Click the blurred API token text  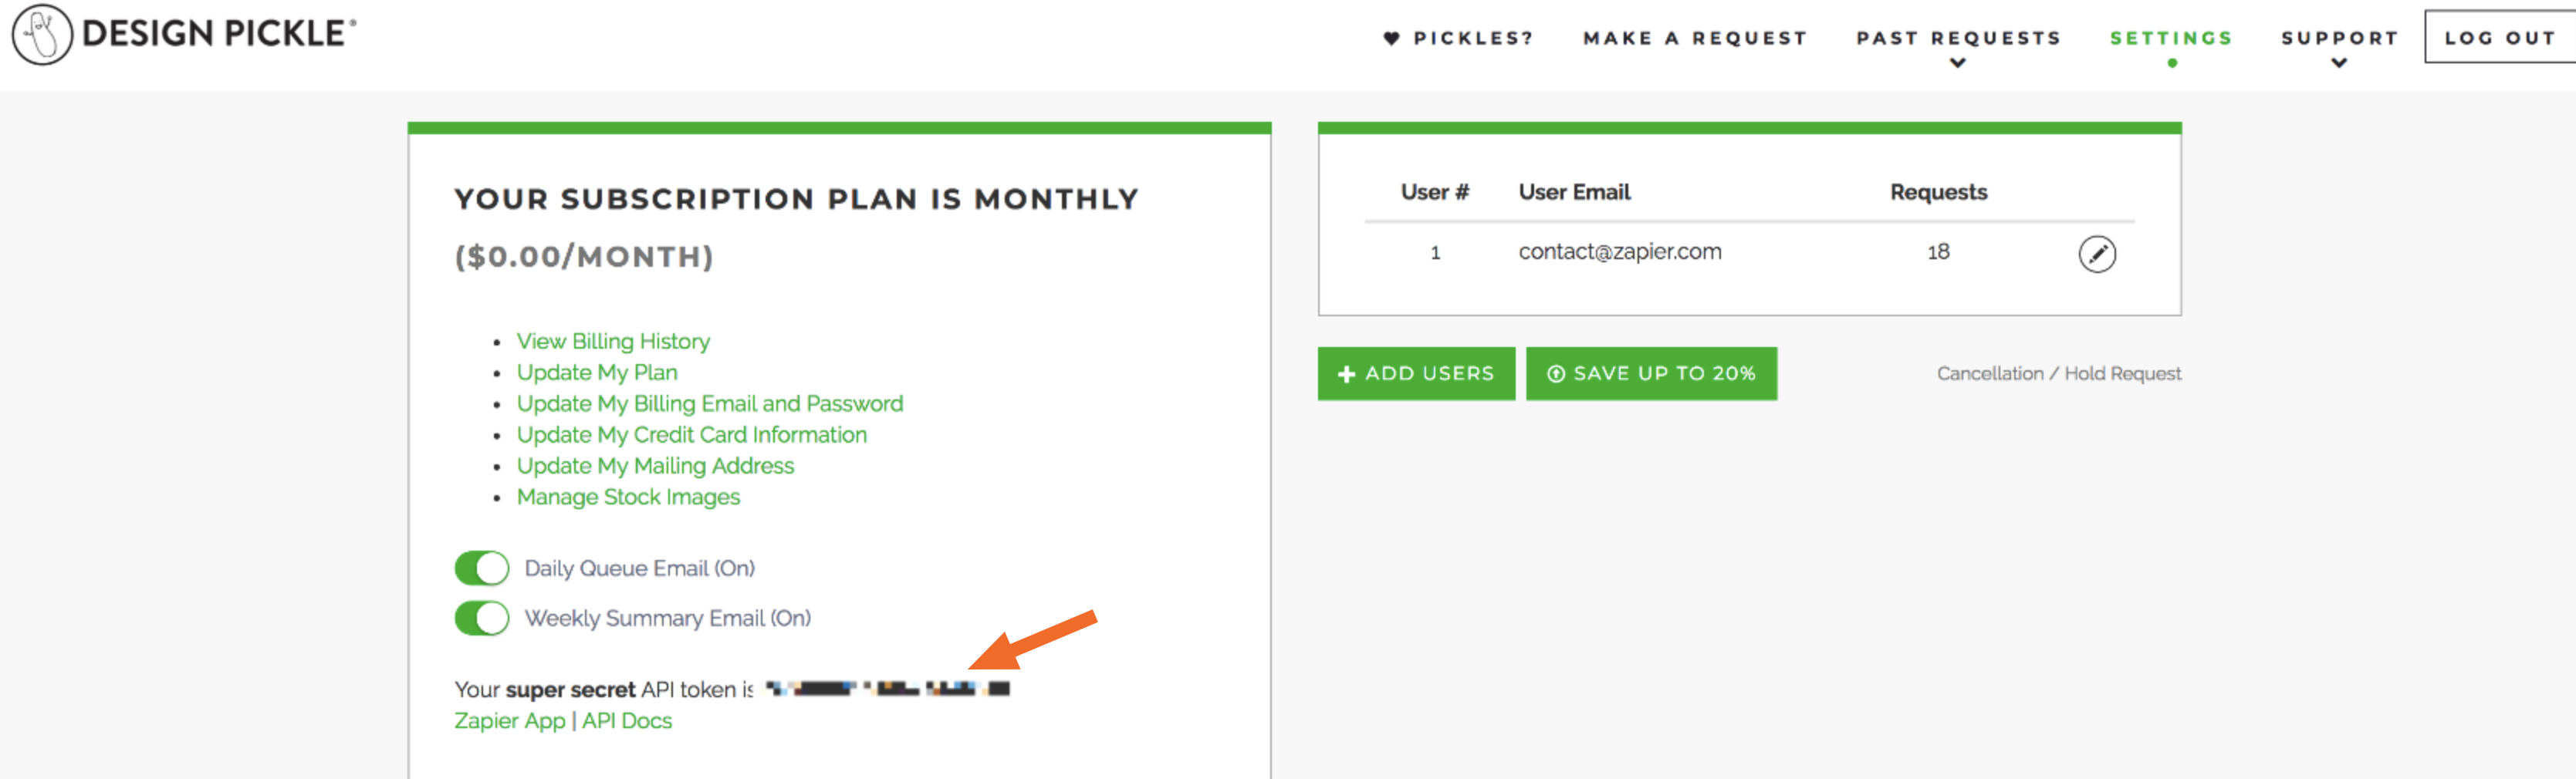[x=887, y=688]
